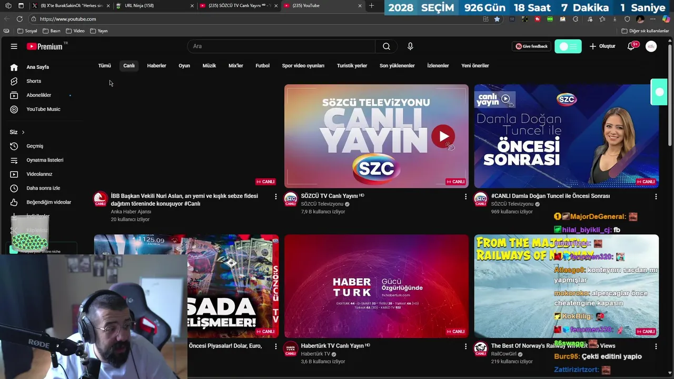The height and width of the screenshot is (379, 674).
Task: Open options menu for the Öncesi Piyasalar video
Action: (x=275, y=346)
